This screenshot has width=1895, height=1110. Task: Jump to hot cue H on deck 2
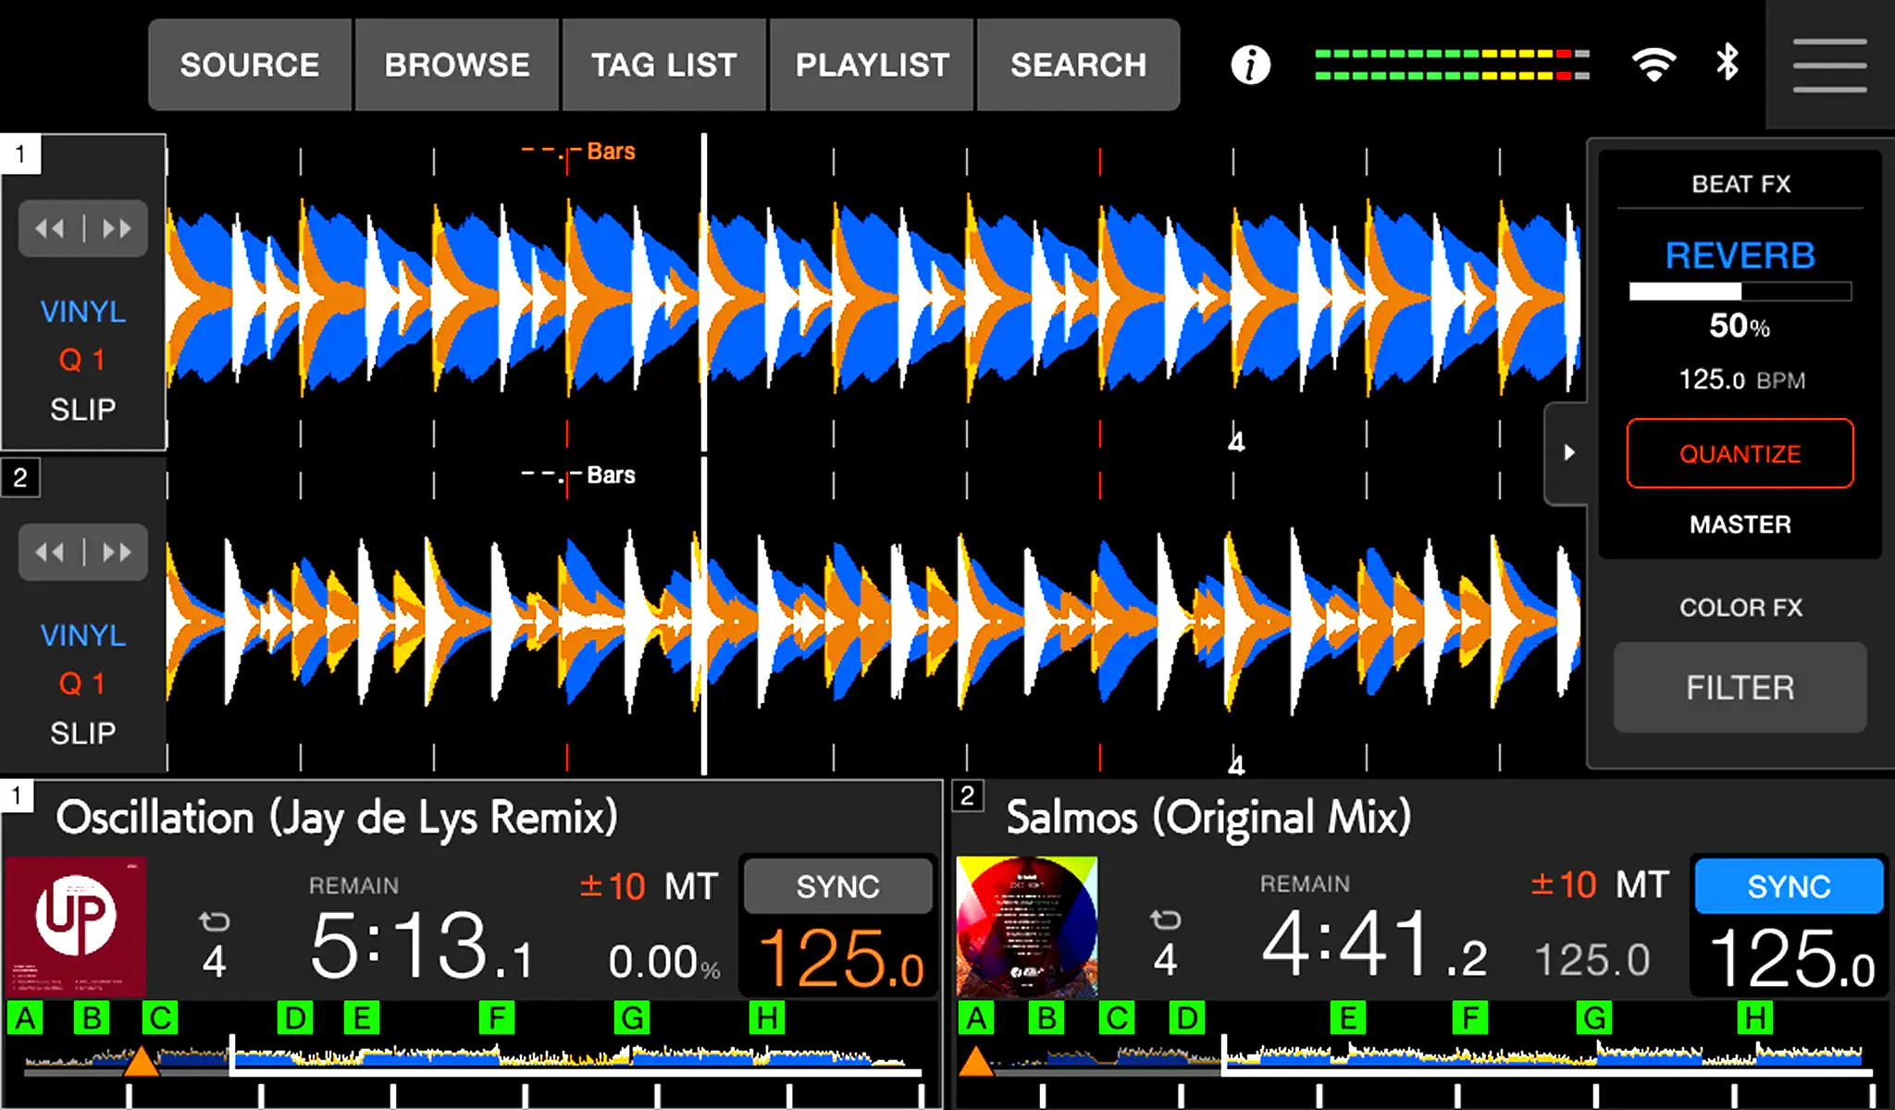pyautogui.click(x=1755, y=1018)
